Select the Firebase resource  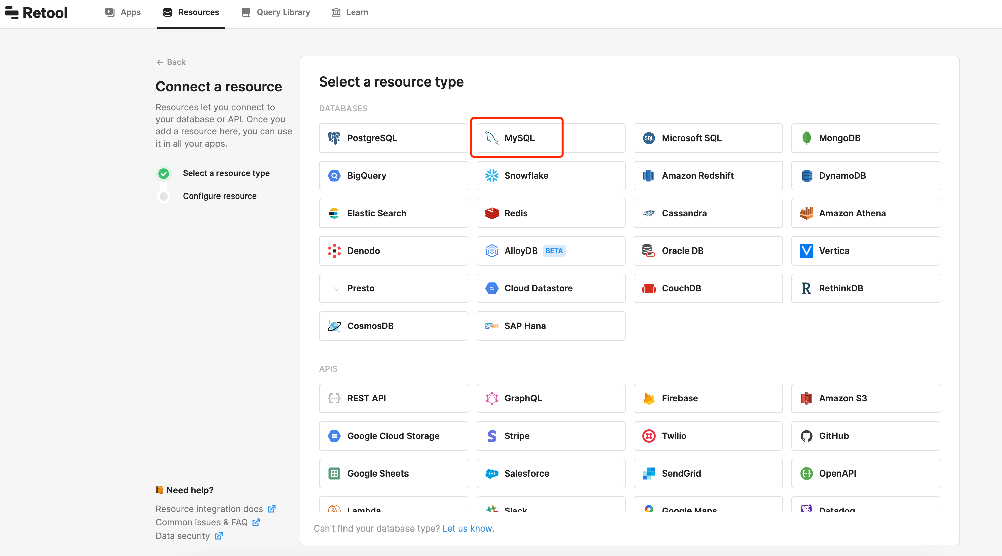click(x=708, y=398)
